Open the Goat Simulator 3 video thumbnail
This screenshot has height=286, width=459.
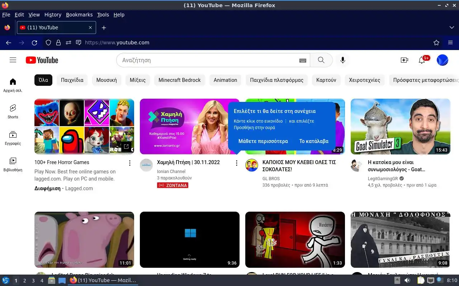[401, 127]
